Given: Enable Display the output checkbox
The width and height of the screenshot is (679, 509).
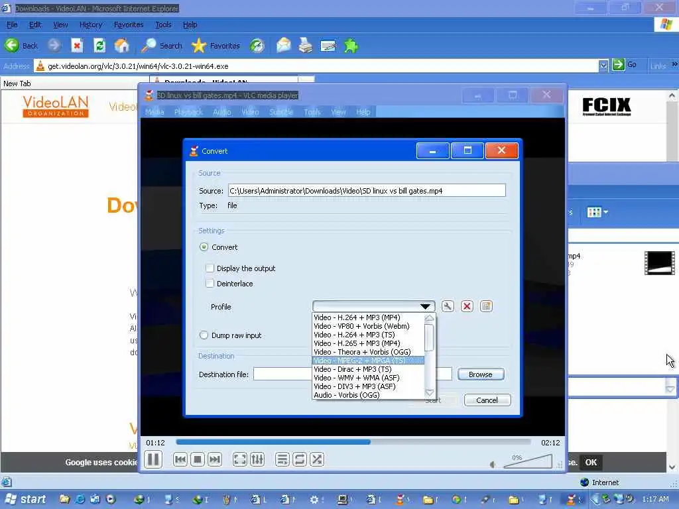Looking at the screenshot, I should coord(210,268).
